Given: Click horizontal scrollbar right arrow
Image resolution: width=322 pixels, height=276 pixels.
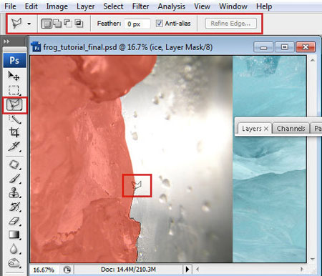Looking at the screenshot, I should pos(302,270).
